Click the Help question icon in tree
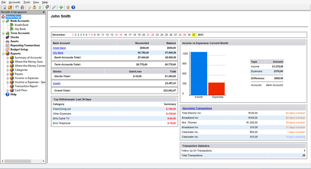Image resolution: width=311 pixels, height=169 pixels. 7,95
